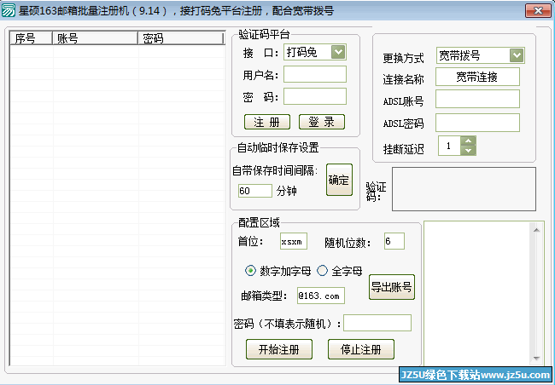Click the ADSL密码 input field

coord(477,123)
